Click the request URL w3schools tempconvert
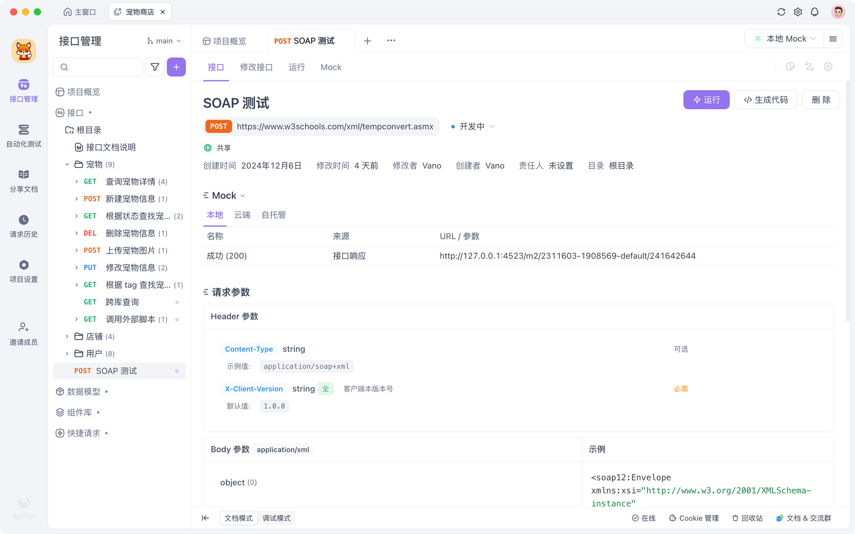 tap(335, 126)
